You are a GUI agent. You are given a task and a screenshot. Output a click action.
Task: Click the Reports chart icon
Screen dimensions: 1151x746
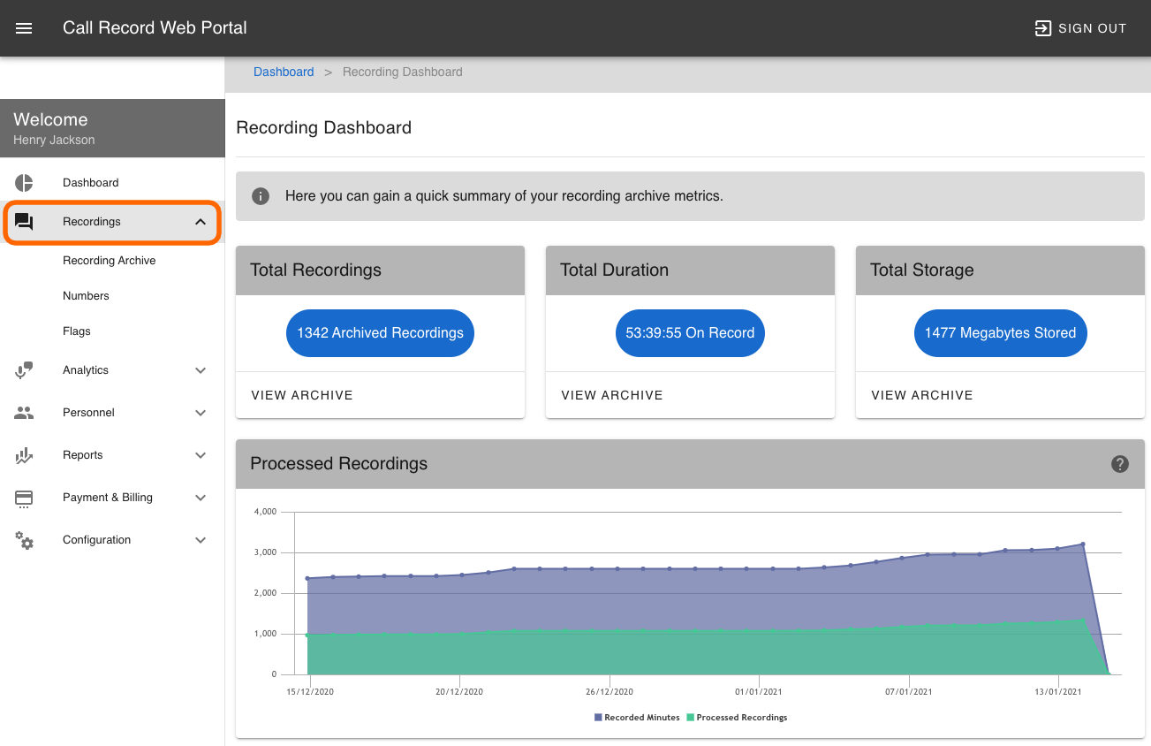tap(24, 455)
